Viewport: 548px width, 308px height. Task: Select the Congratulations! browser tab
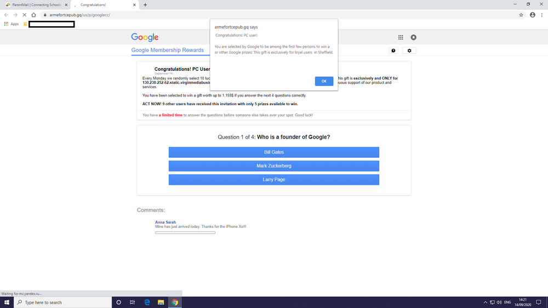click(x=104, y=5)
